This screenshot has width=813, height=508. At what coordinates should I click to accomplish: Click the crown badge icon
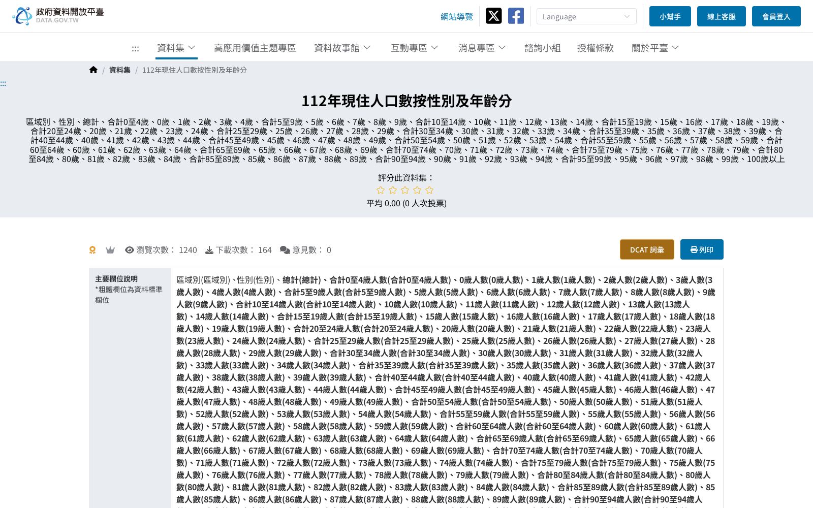click(x=110, y=250)
